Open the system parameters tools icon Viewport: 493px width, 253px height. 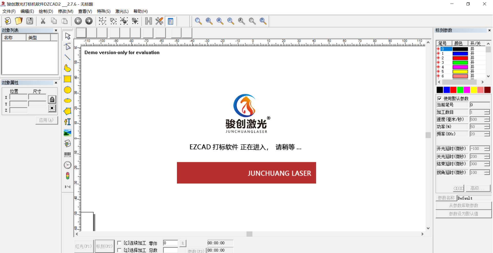point(159,21)
